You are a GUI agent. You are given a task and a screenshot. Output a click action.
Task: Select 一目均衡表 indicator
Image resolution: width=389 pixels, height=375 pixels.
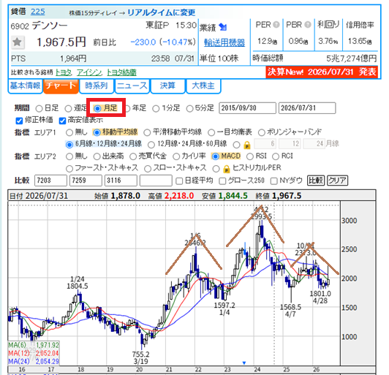(211, 132)
